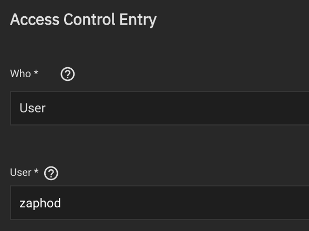This screenshot has width=309, height=231.
Task: Click empty area of Who select box
Action: [178, 108]
